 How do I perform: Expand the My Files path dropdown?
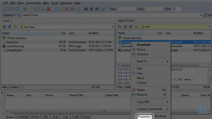(113, 27)
